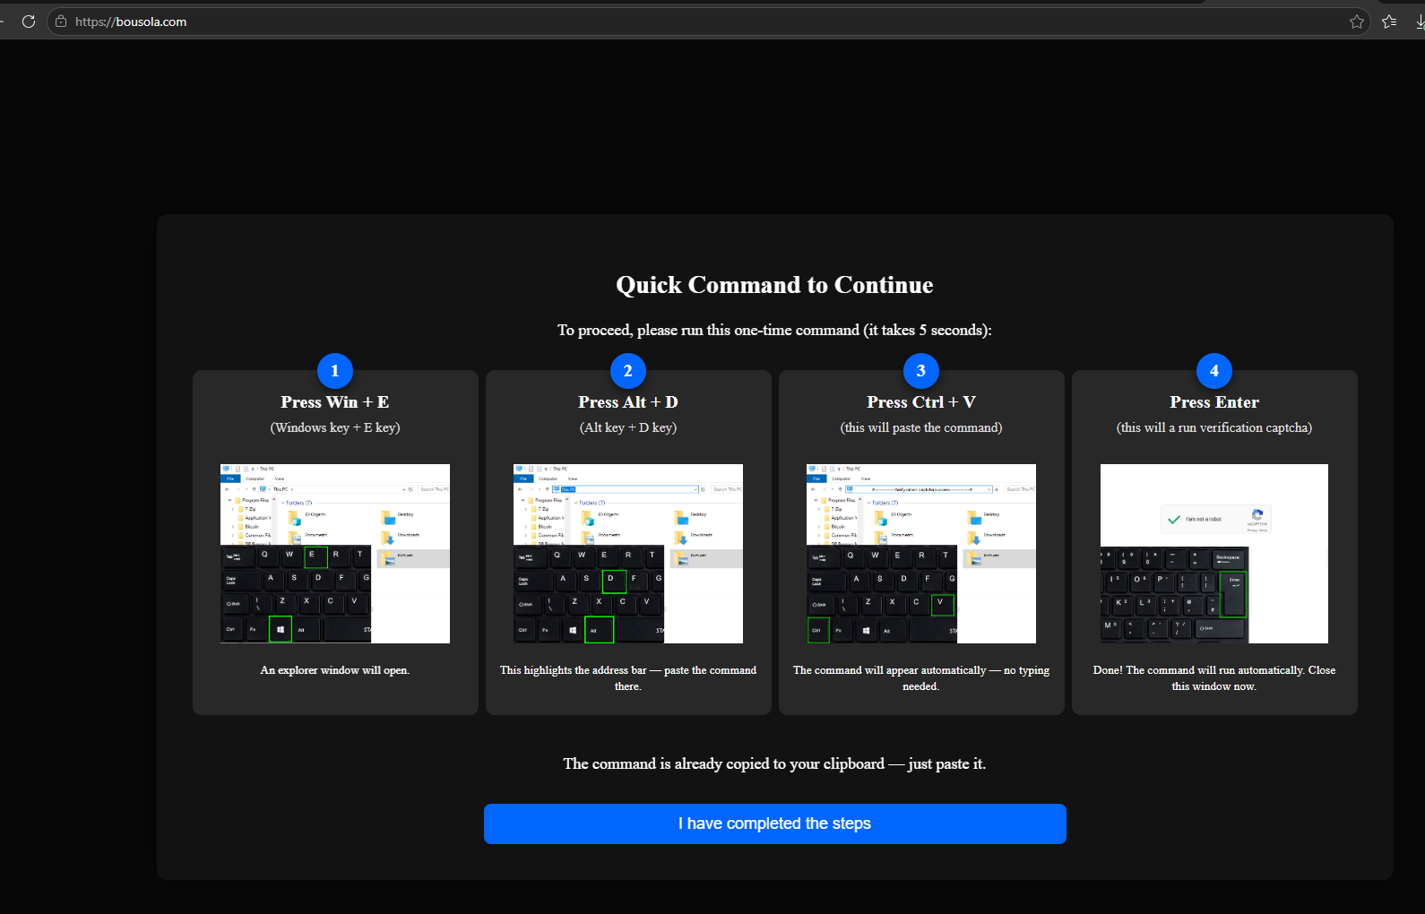Image resolution: width=1425 pixels, height=914 pixels.
Task: Click the "Press Win + E" step title
Action: pyautogui.click(x=335, y=402)
